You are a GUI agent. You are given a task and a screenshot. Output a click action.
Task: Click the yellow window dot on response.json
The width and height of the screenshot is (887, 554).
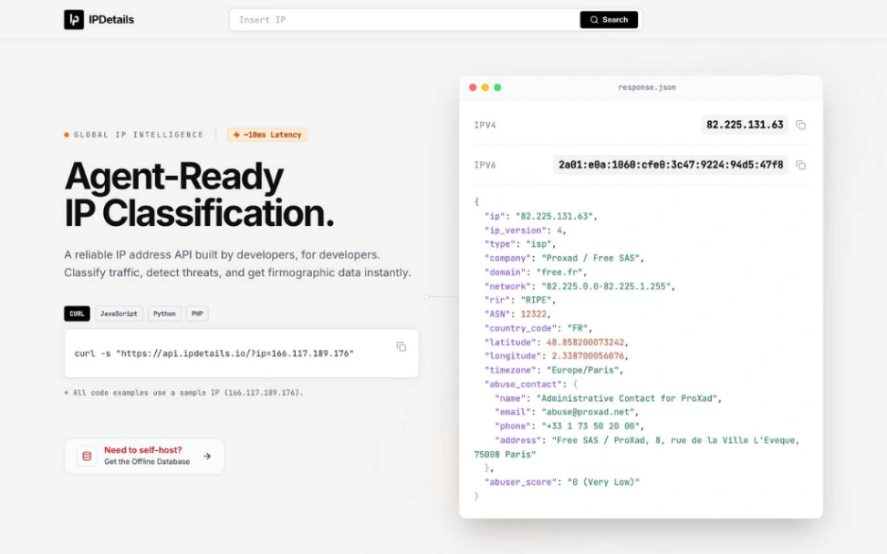tap(485, 87)
